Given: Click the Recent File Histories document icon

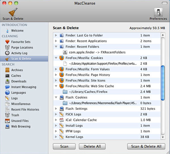Looking at the screenshot, I should pos(7,109).
